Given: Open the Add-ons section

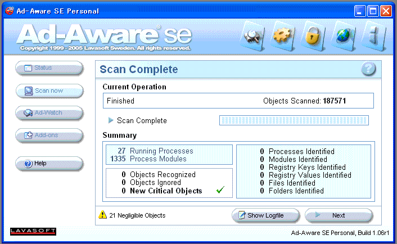Looking at the screenshot, I should tap(49, 135).
